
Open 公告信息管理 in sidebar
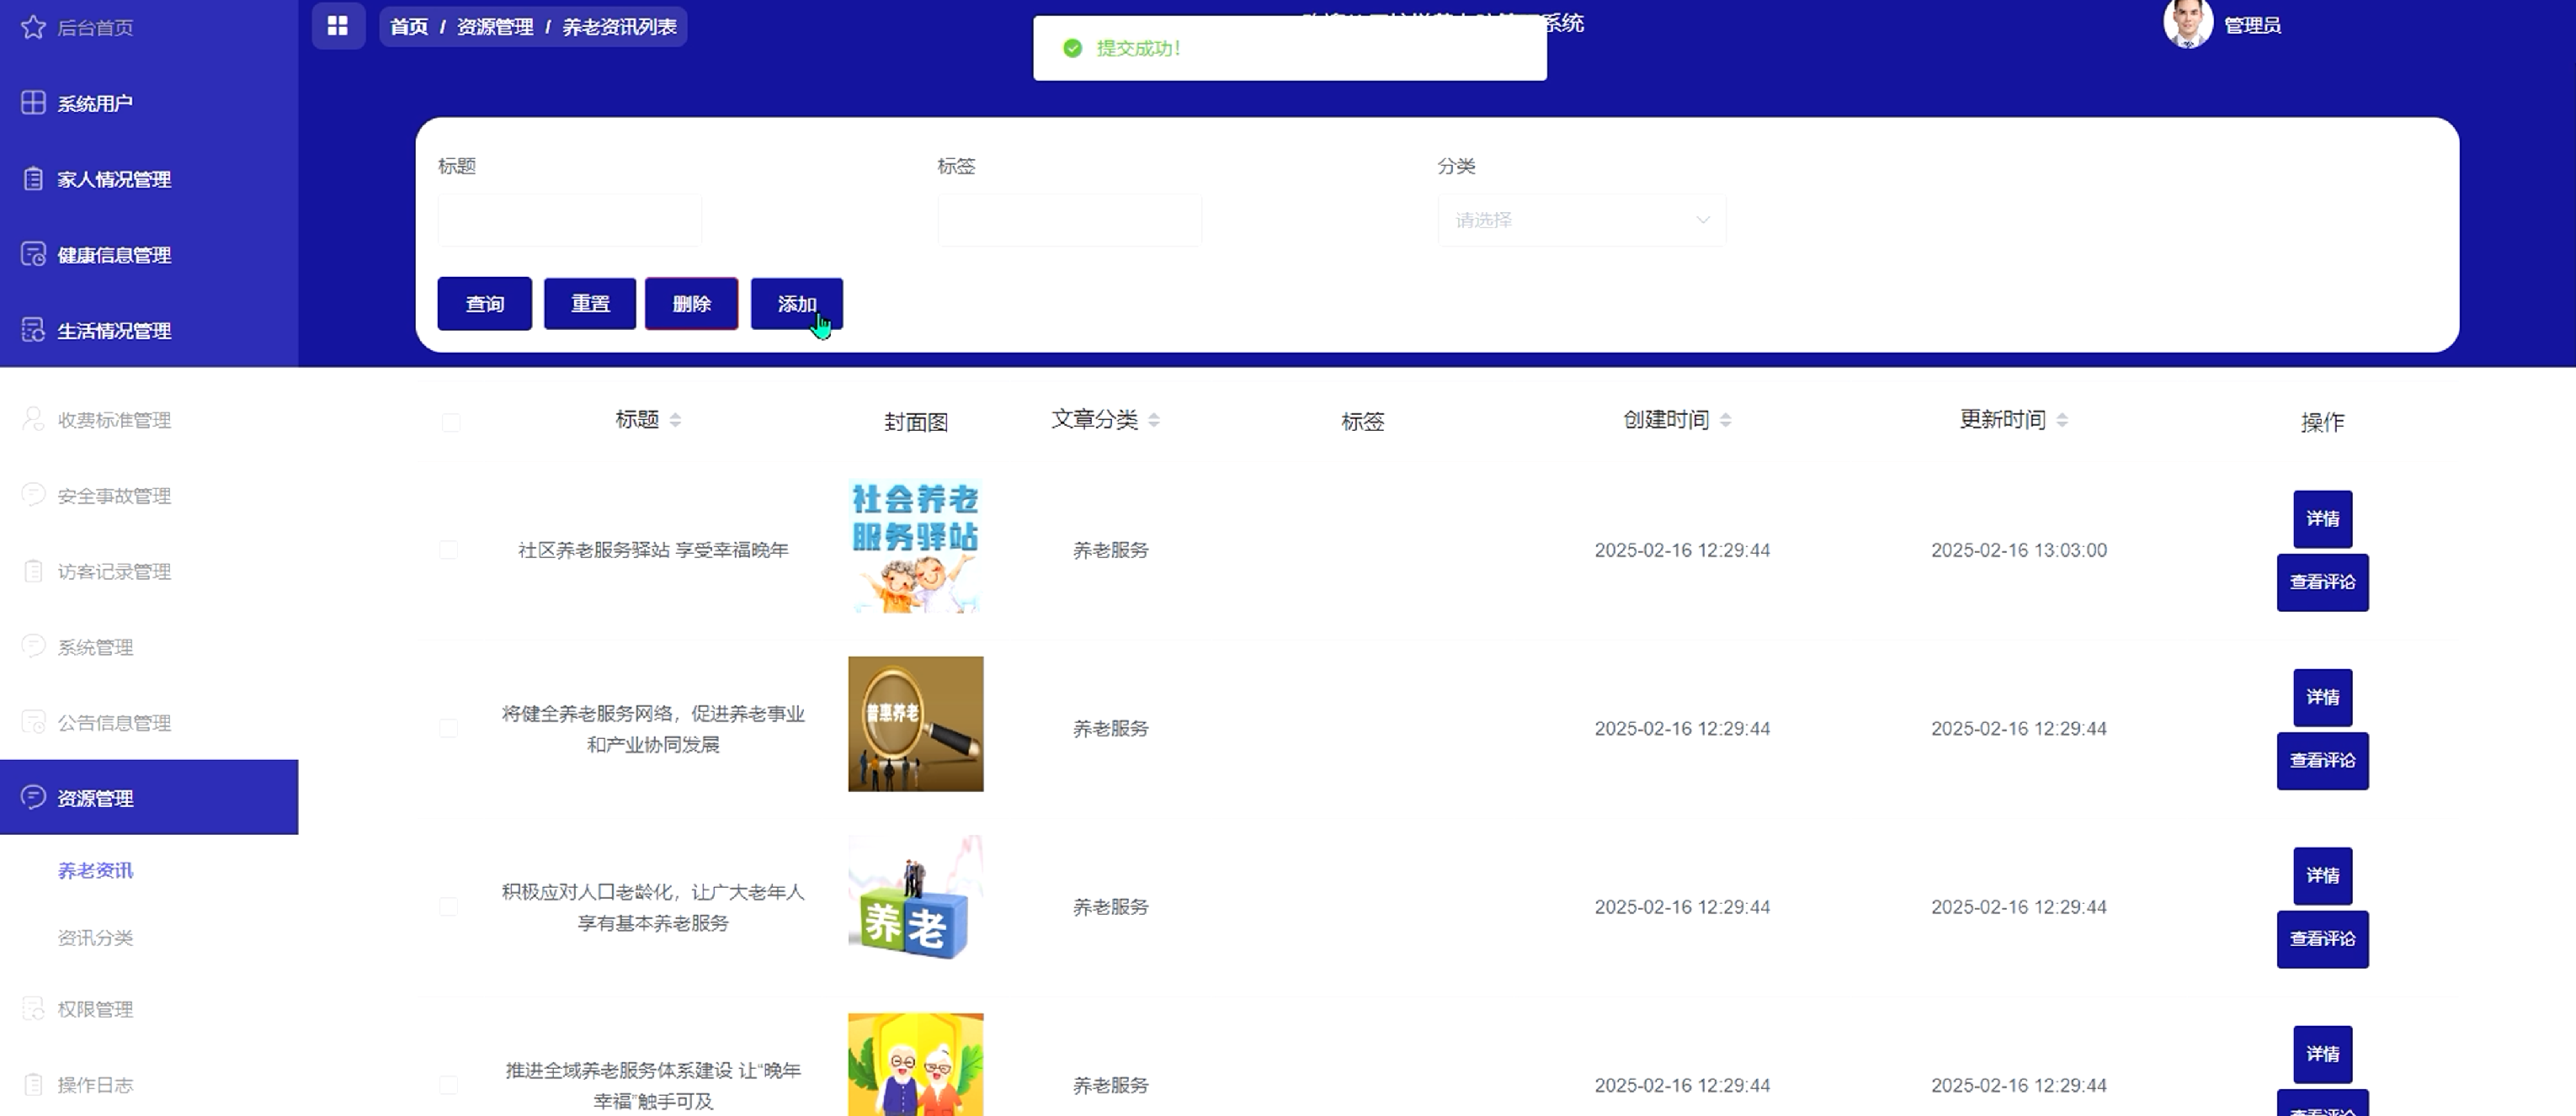tap(114, 723)
